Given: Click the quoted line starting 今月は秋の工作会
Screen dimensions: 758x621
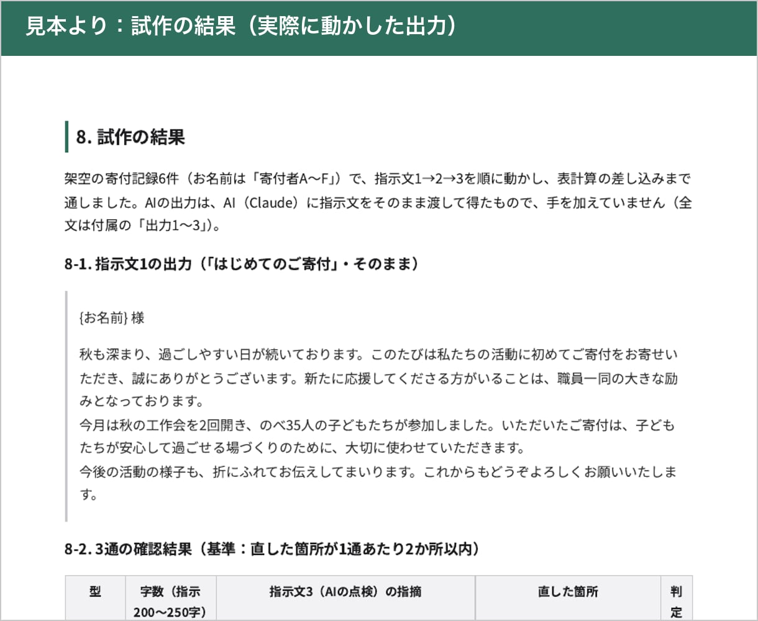Looking at the screenshot, I should click(377, 437).
